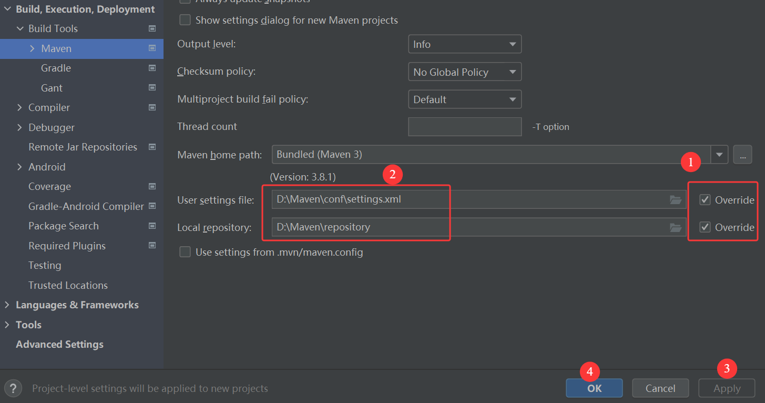Viewport: 765px width, 403px height.
Task: Open the Output level dropdown
Action: pos(465,44)
